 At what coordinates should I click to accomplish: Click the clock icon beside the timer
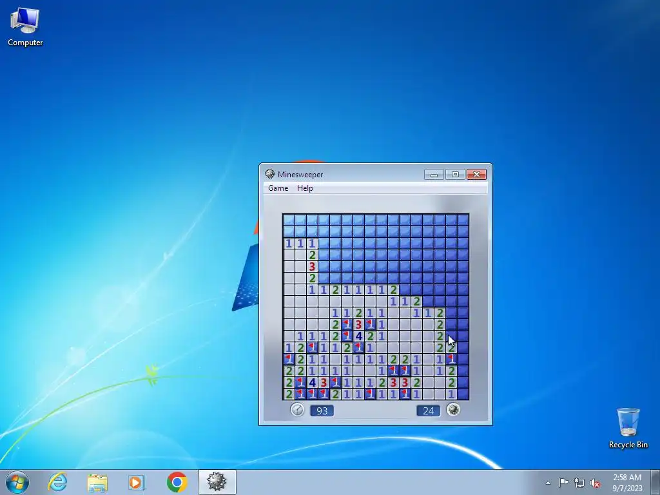point(297,409)
